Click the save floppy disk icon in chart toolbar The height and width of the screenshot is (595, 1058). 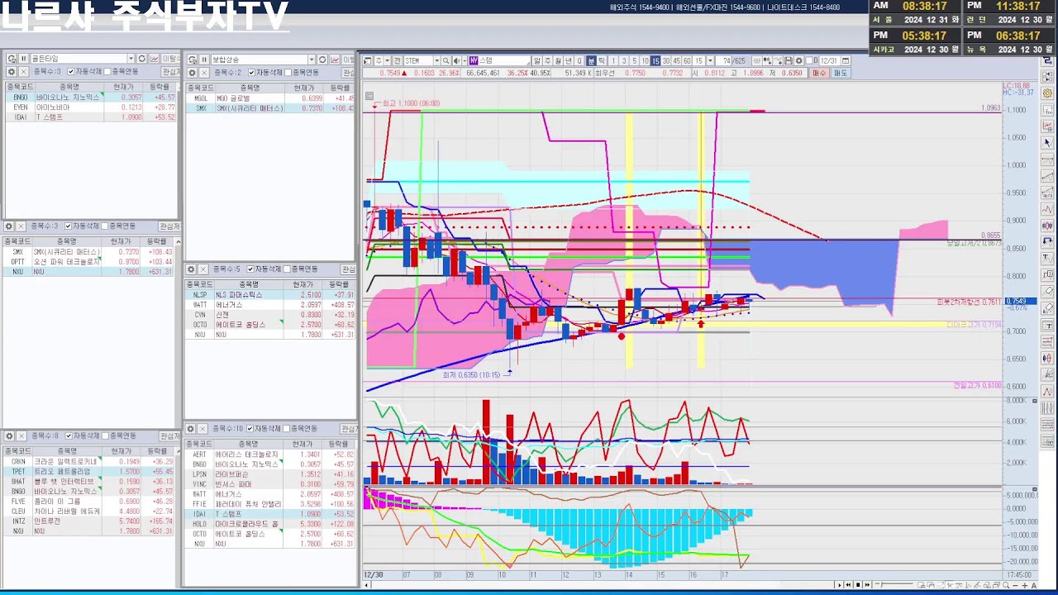[789, 60]
